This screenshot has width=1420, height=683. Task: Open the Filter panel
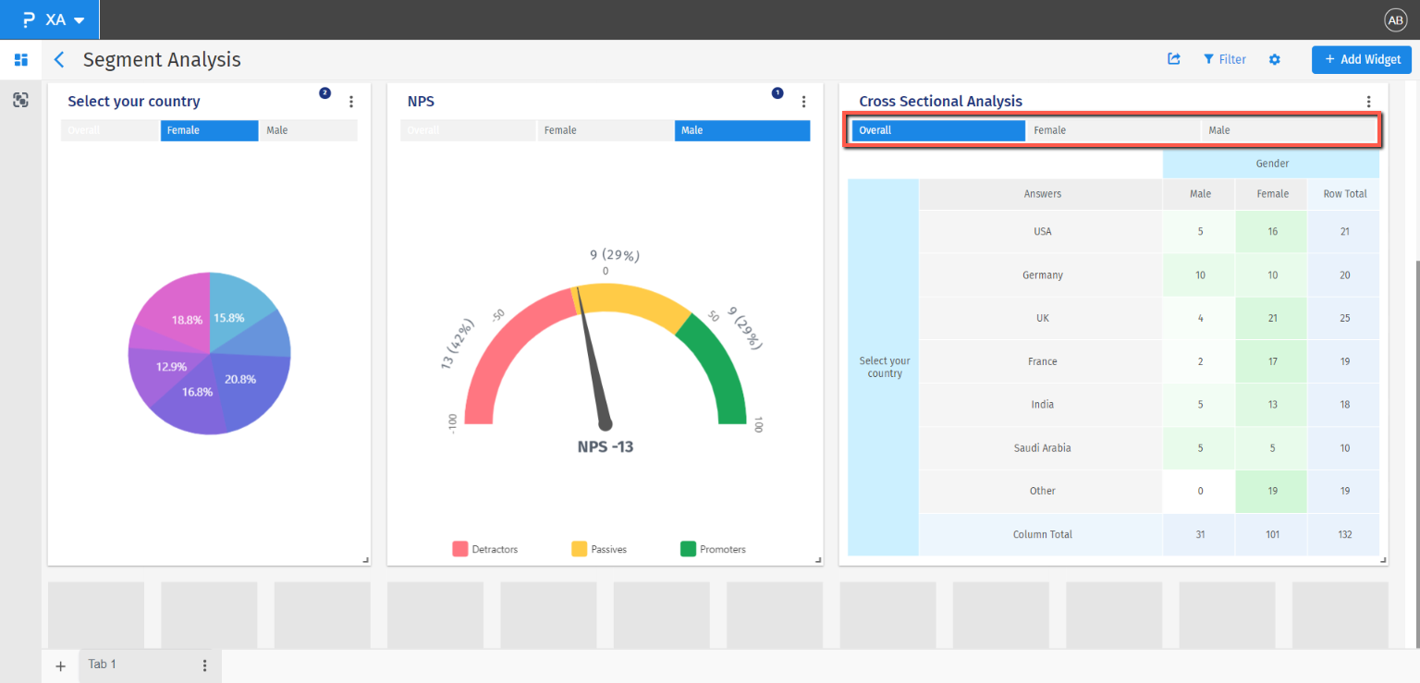click(x=1224, y=59)
